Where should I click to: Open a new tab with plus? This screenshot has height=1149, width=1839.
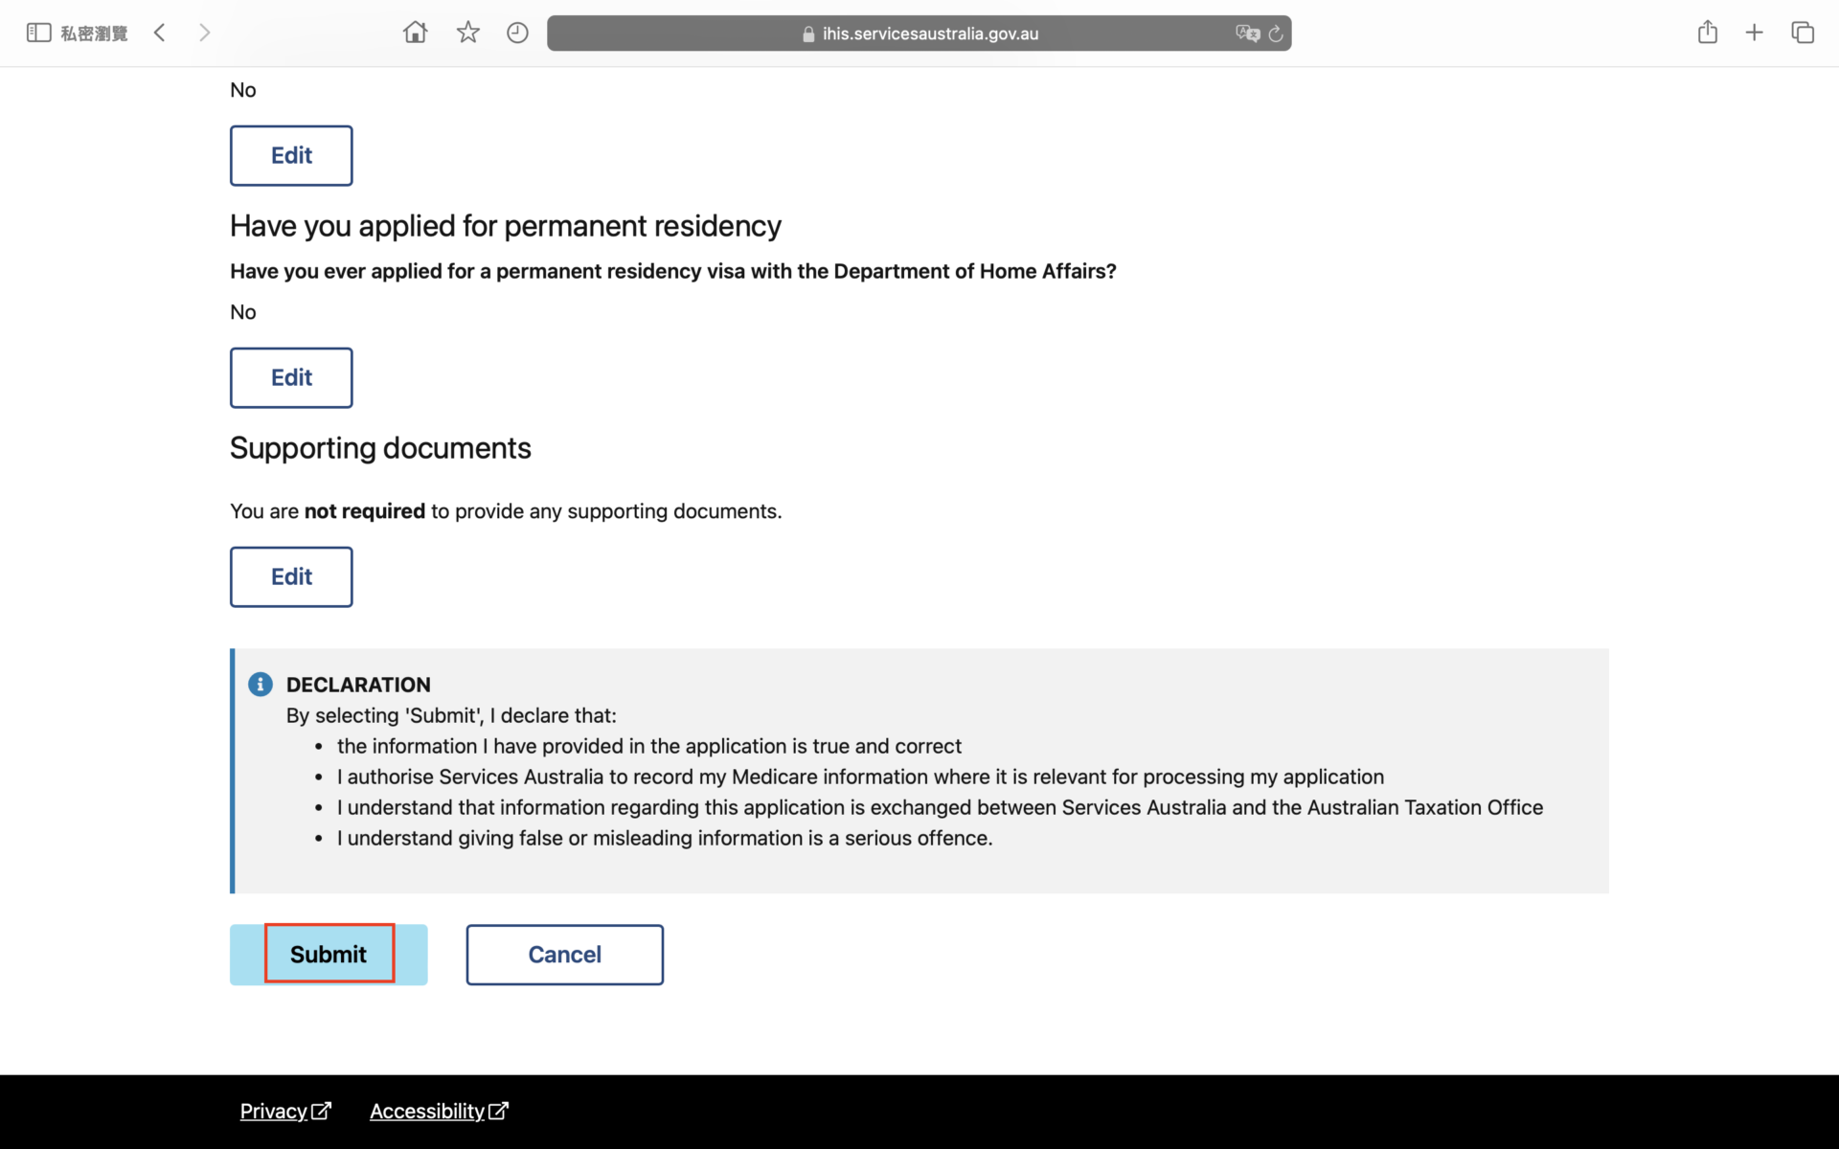[x=1754, y=34]
